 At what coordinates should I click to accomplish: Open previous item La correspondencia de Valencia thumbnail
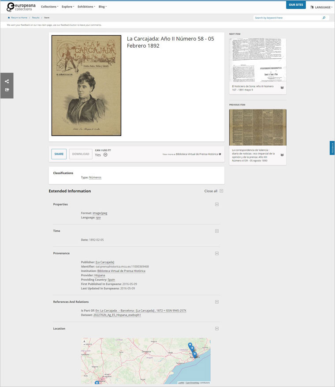257,128
